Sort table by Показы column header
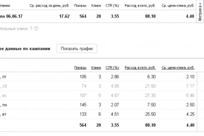This screenshot has width=204, height=136. (80, 68)
